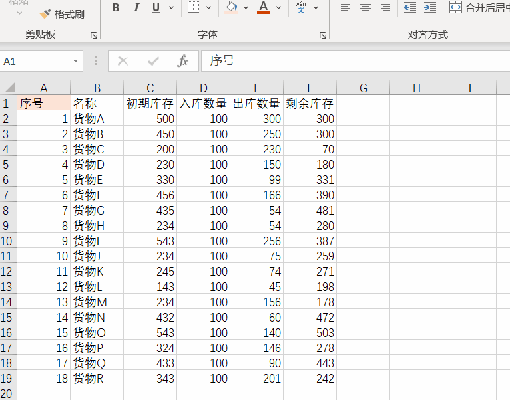The width and height of the screenshot is (510, 400).
Task: Select cell with value 99
Action: [x=256, y=179]
